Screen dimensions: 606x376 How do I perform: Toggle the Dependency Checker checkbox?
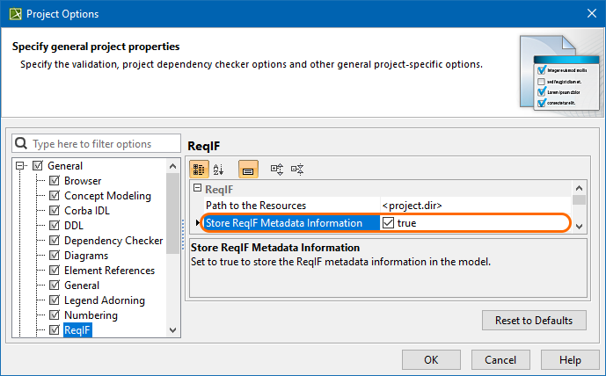54,241
